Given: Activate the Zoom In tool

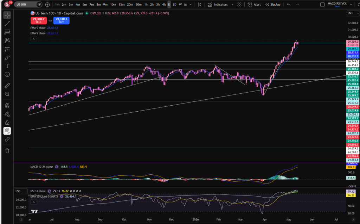Looking at the screenshot, I should pyautogui.click(x=7, y=94).
